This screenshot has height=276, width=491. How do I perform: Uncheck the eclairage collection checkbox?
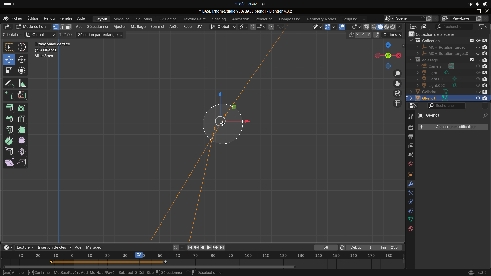coord(472,60)
